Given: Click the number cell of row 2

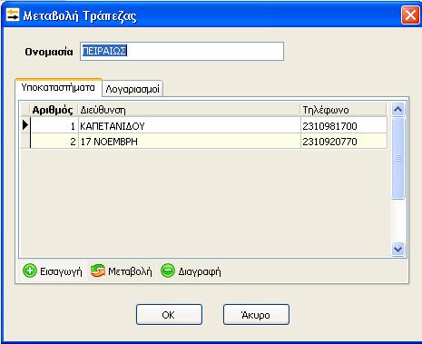Looking at the screenshot, I should pyautogui.click(x=54, y=142).
